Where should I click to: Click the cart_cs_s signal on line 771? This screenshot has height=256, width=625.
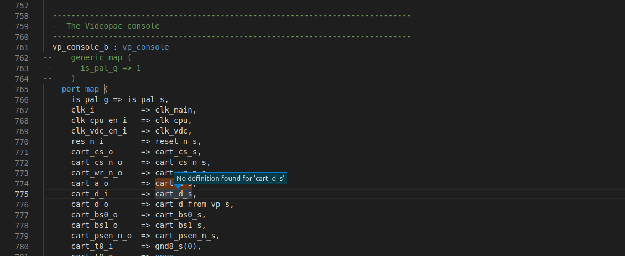(176, 152)
